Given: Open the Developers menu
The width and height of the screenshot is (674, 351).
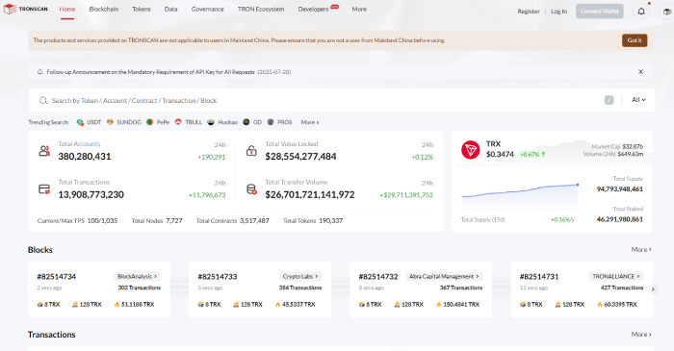Looking at the screenshot, I should click(x=313, y=9).
